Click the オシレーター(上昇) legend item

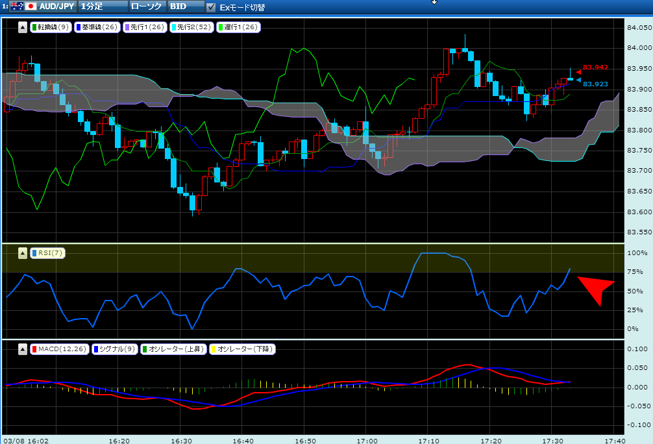(x=173, y=349)
